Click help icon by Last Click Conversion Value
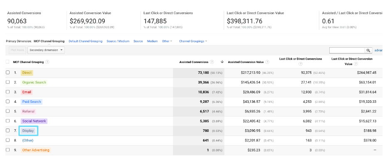Image resolution: width=385 pixels, height=163 pixels. point(355,64)
